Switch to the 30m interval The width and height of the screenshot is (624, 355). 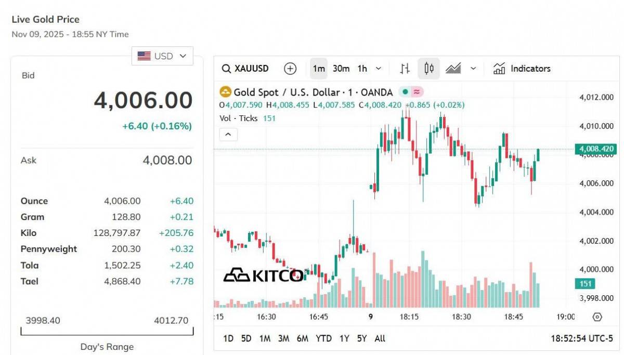(341, 68)
